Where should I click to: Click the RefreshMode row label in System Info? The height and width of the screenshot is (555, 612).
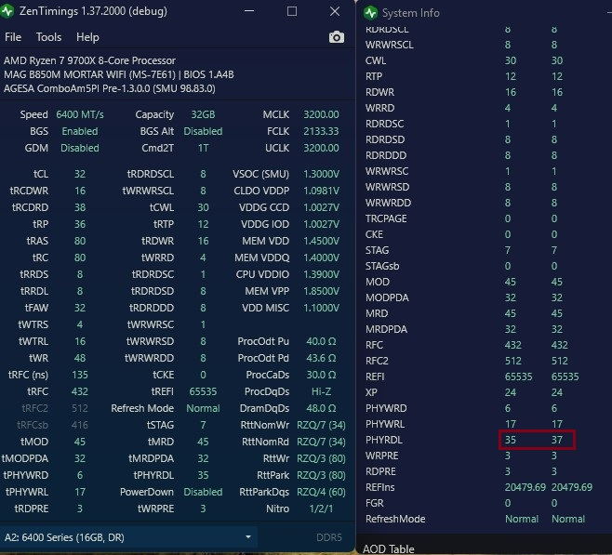(395, 519)
